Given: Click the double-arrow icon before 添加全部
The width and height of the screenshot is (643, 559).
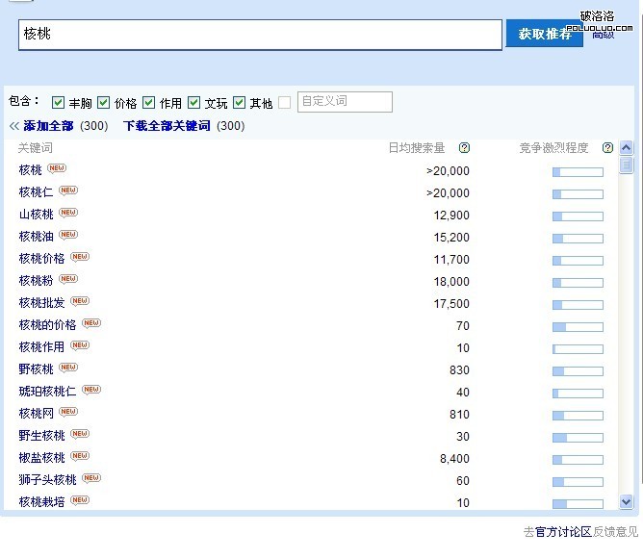Looking at the screenshot, I should [x=14, y=126].
